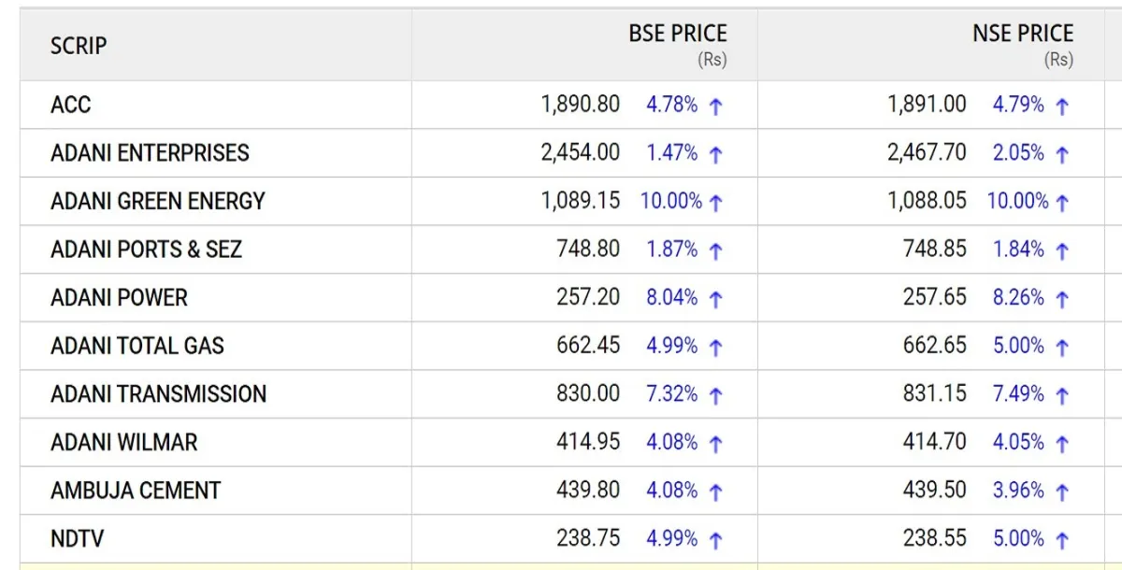Select Adani Enterprises BSE price 2,454.00
Viewport: 1122px width, 570px height.
tap(581, 152)
